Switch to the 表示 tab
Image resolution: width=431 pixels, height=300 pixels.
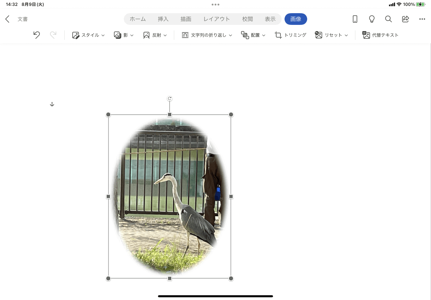pyautogui.click(x=270, y=19)
